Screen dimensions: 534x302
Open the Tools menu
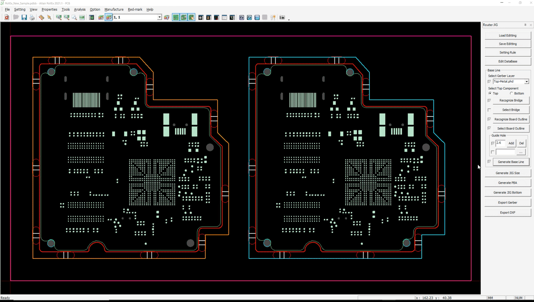tap(66, 9)
